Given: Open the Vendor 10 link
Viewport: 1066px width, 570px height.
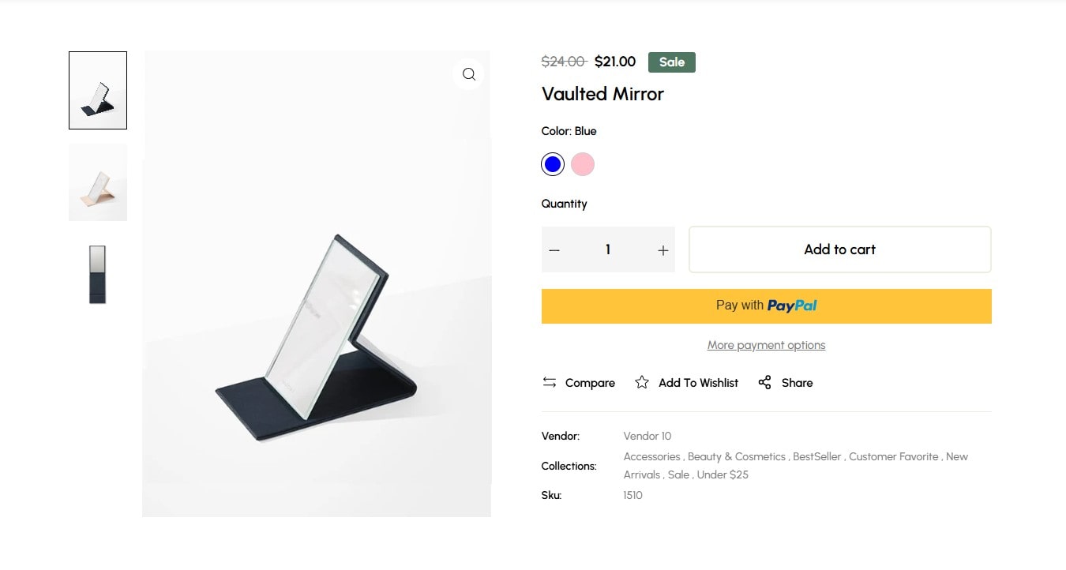Looking at the screenshot, I should coord(647,436).
